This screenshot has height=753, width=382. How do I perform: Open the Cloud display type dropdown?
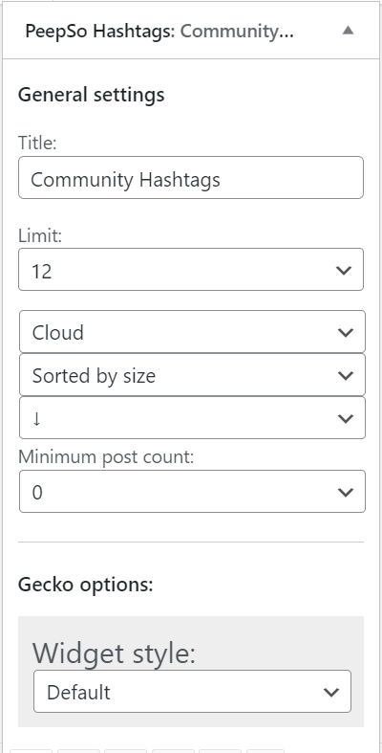pyautogui.click(x=192, y=332)
